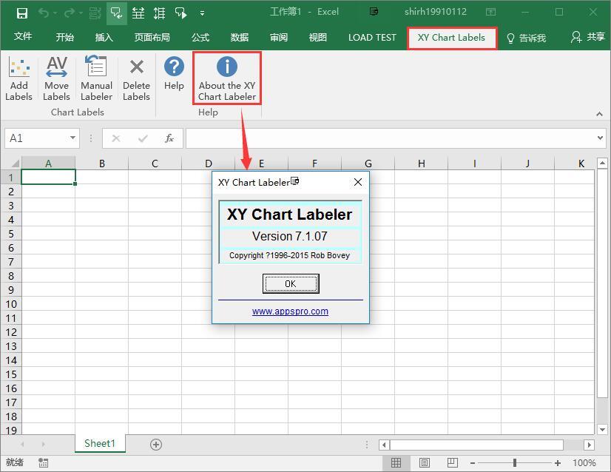
Task: Open the Name Box dropdown arrow
Action: tap(73, 138)
